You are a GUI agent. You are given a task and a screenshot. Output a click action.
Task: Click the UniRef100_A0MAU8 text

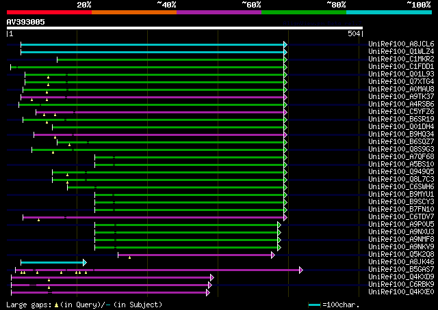401,89
